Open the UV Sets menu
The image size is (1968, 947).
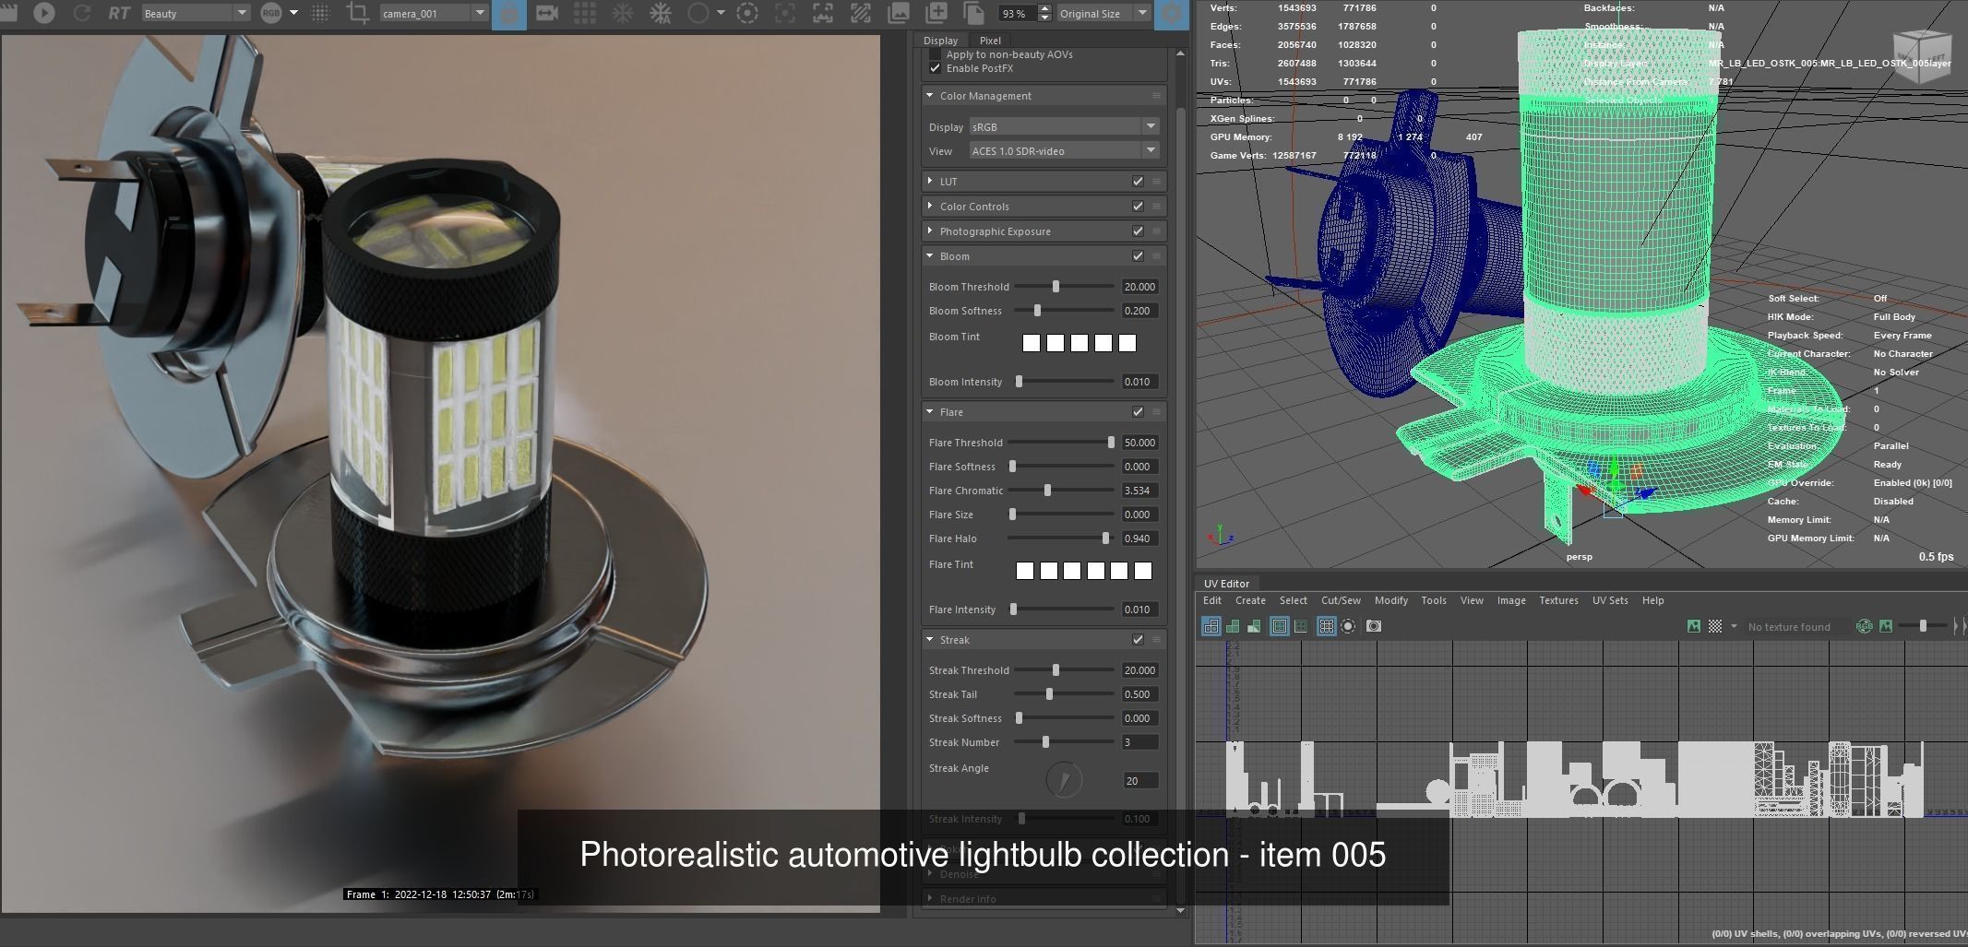click(1610, 600)
